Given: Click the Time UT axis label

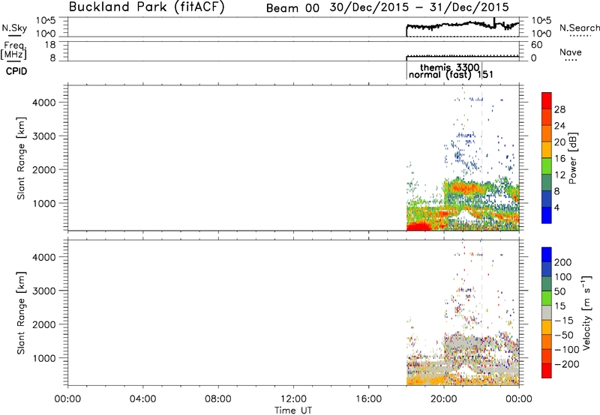Looking at the screenshot, I should click(x=293, y=411).
